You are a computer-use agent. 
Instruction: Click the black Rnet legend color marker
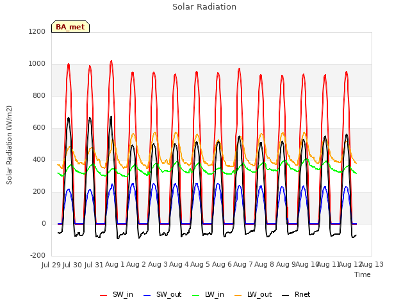(286, 295)
